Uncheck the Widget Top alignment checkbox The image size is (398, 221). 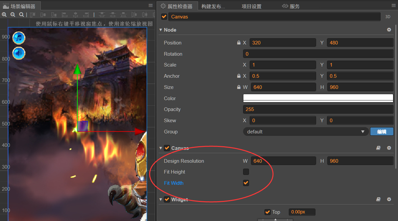point(267,212)
